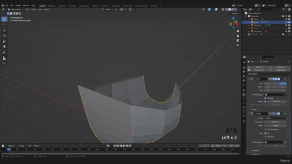Open Global transform orientation dropdown

pos(108,9)
